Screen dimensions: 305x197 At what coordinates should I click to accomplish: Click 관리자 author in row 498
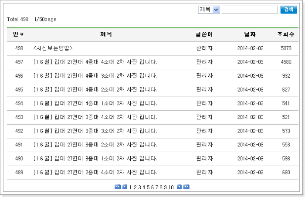(x=204, y=48)
